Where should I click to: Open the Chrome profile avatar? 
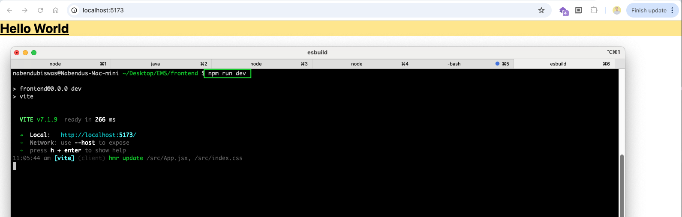617,10
